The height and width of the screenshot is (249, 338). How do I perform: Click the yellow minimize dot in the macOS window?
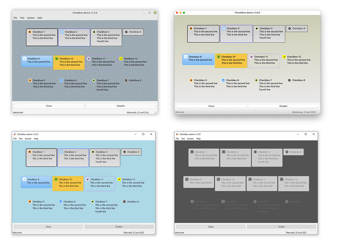[x=181, y=13]
